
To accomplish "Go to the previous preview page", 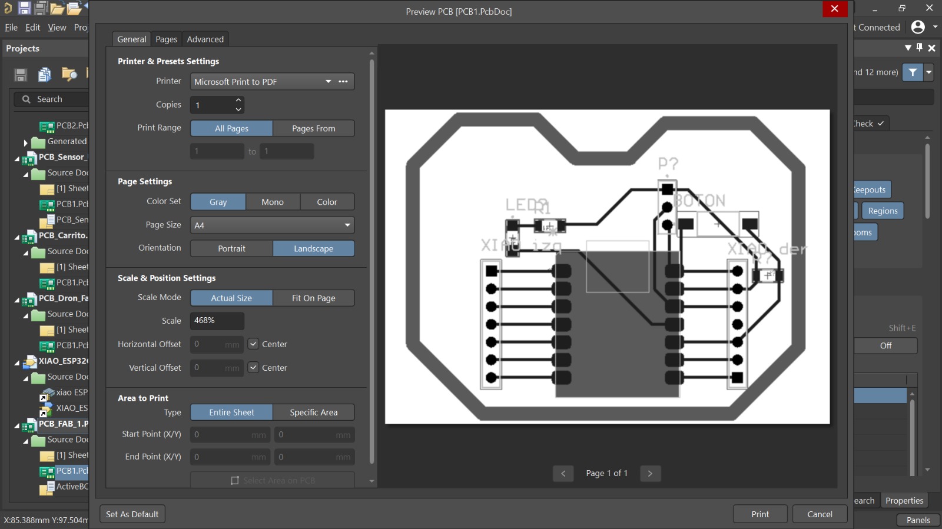I will pos(563,473).
